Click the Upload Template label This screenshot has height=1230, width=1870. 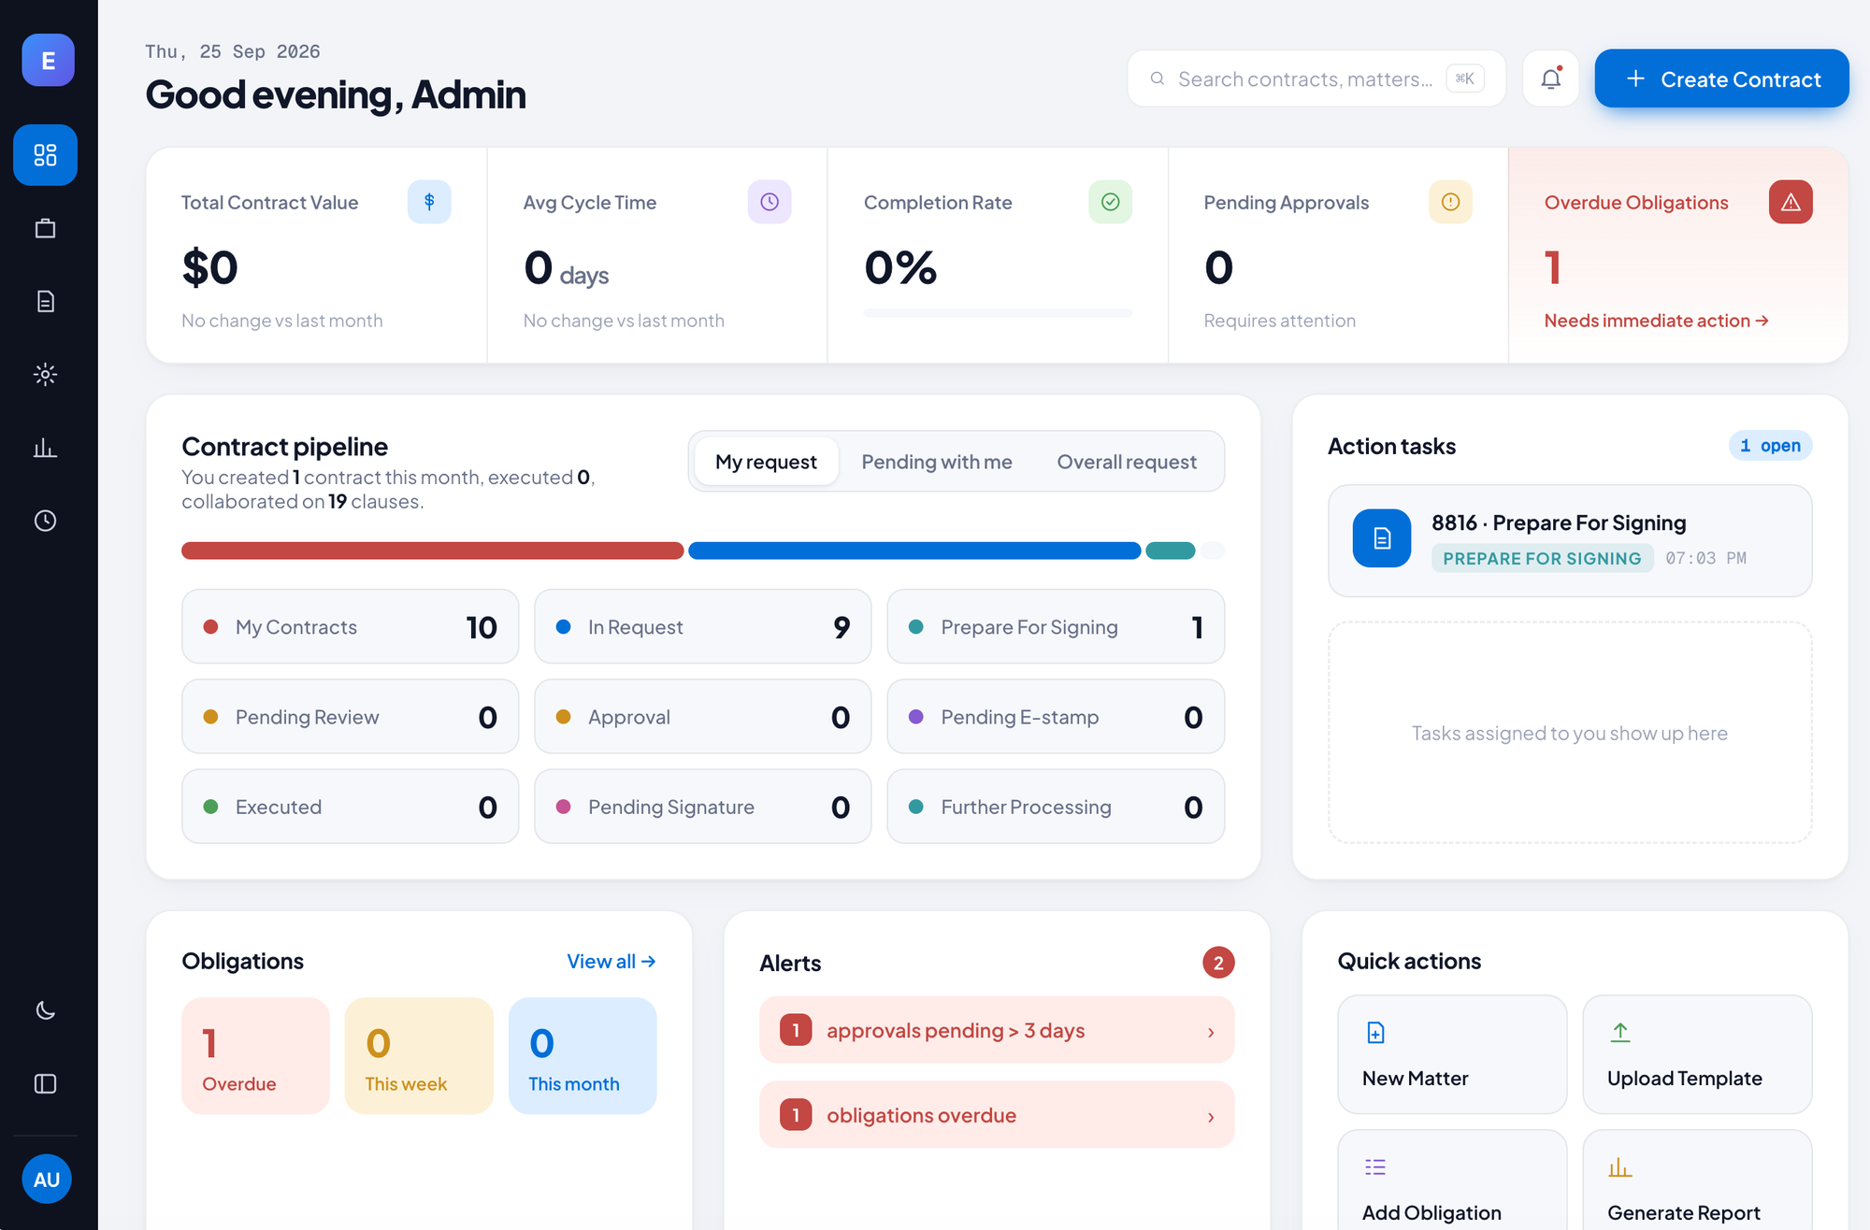click(1684, 1078)
